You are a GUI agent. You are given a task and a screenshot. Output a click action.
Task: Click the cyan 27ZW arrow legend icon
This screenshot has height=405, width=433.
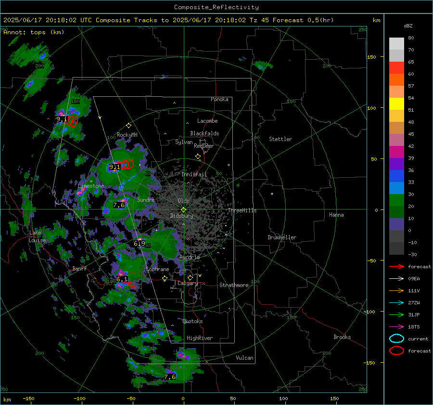pos(396,303)
